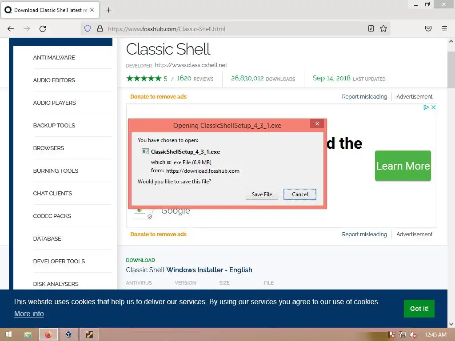
Task: Close the Opening ClassicShellSetup dialog
Action: [x=317, y=124]
